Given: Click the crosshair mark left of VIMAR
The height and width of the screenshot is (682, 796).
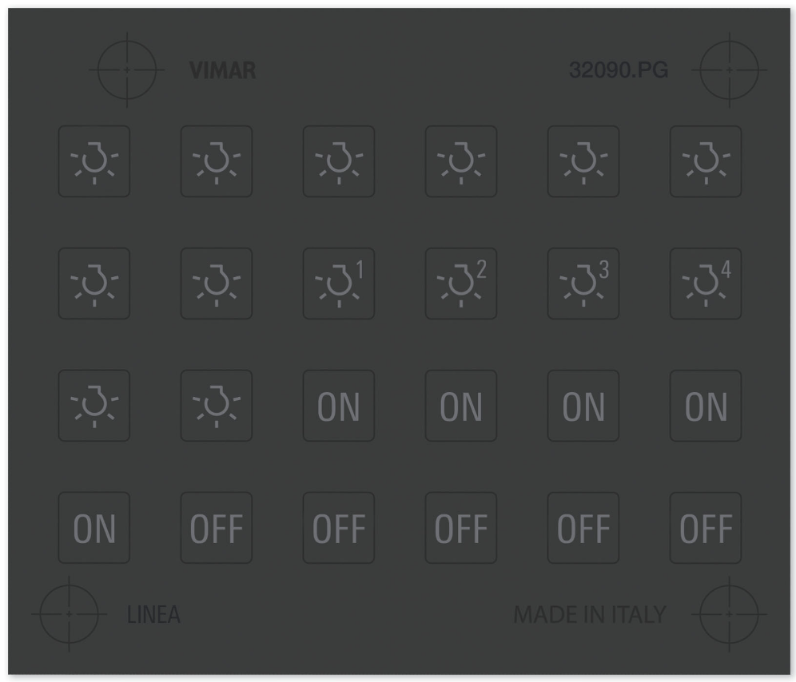Looking at the screenshot, I should tap(127, 70).
